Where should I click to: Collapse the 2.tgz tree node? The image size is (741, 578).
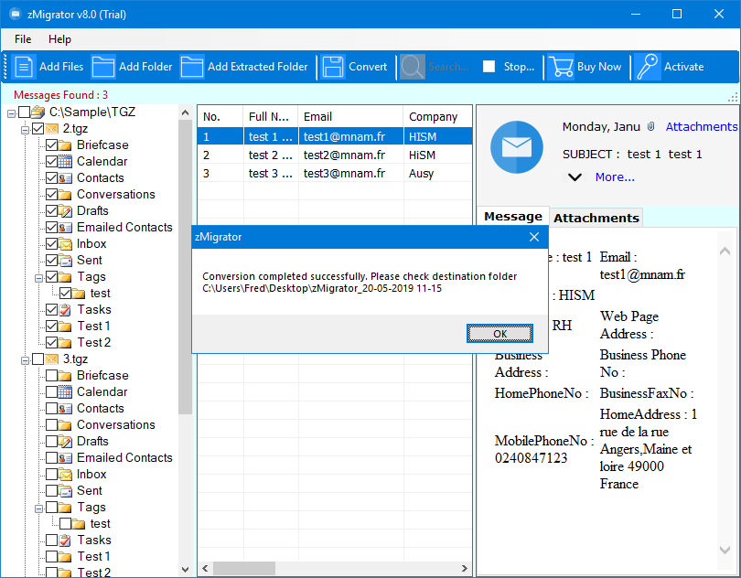[25, 130]
